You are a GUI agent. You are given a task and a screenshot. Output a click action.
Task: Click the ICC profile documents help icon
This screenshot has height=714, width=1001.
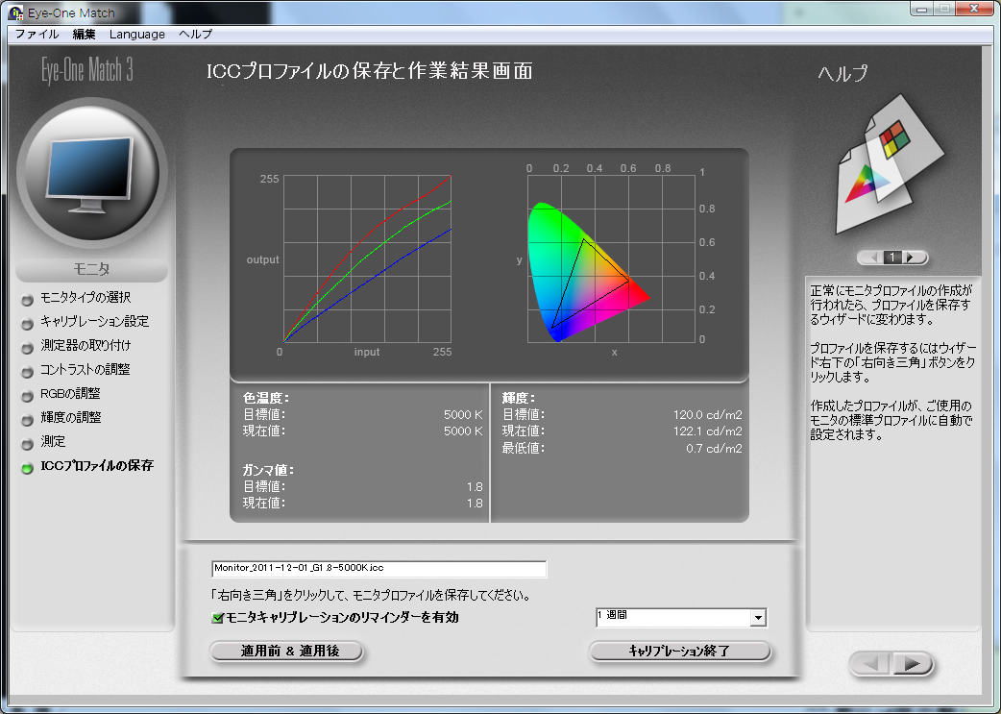click(x=890, y=164)
